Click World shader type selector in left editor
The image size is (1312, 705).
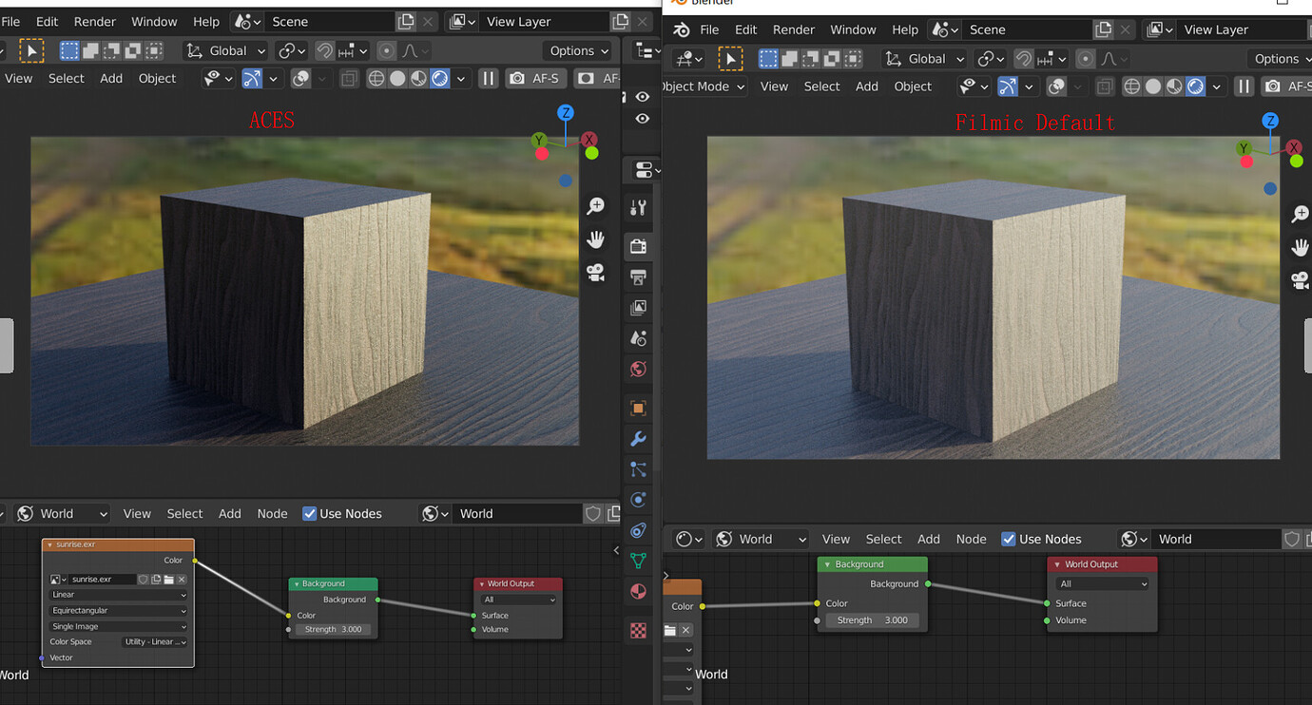pyautogui.click(x=64, y=513)
